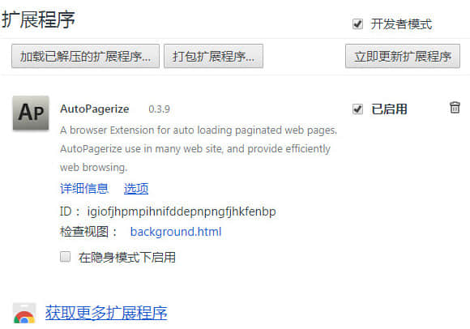
Task: Open the 详细信息 link
Action: (84, 189)
